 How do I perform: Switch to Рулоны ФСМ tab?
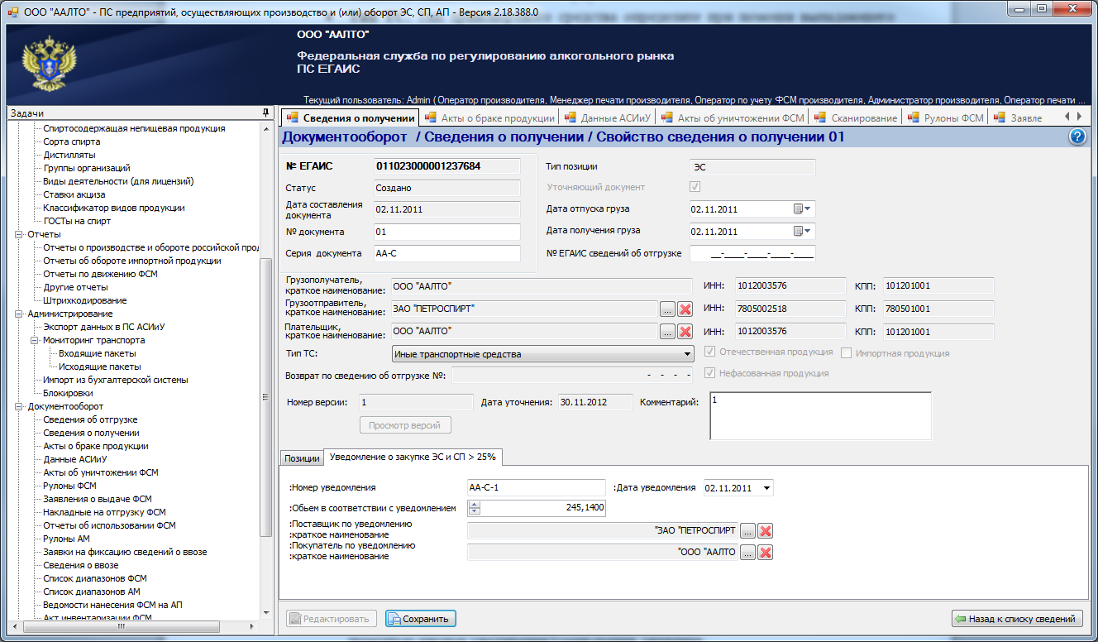point(946,118)
